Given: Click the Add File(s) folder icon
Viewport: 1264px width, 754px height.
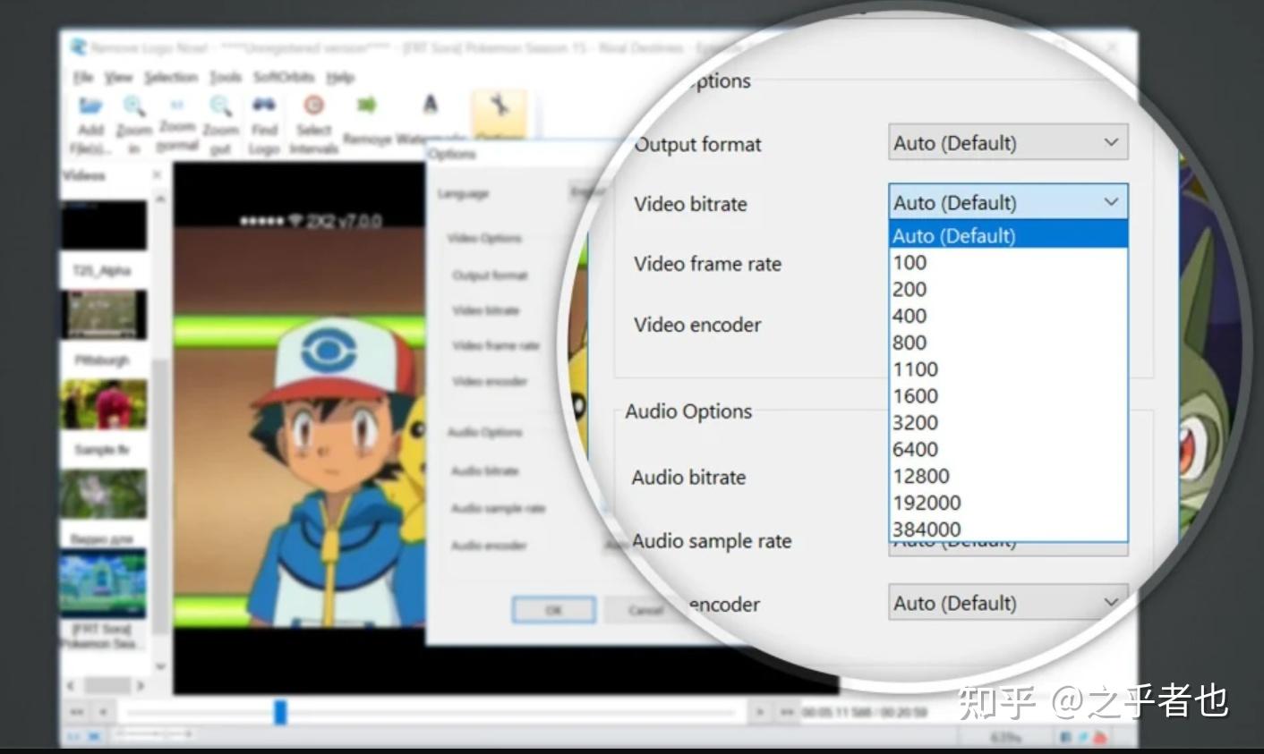Looking at the screenshot, I should (90, 106).
